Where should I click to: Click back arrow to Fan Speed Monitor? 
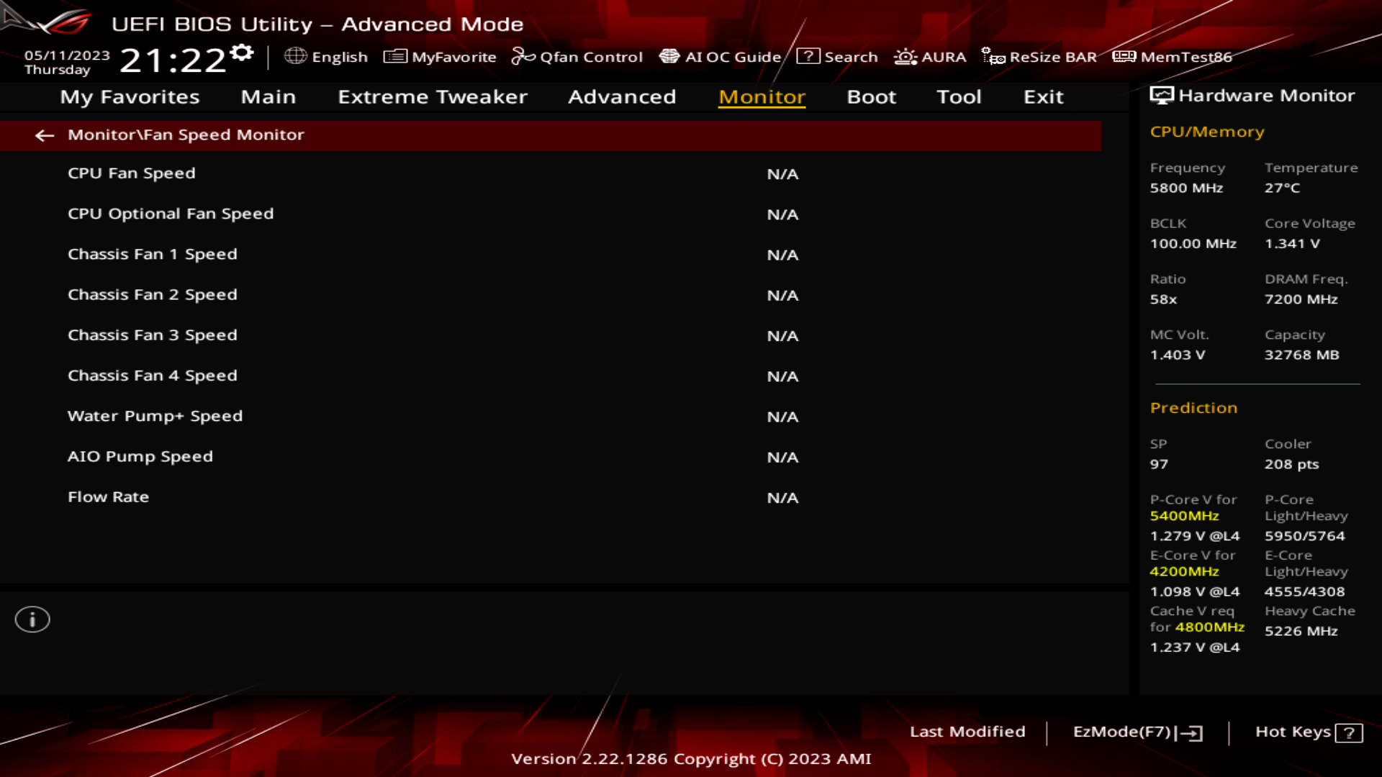44,135
